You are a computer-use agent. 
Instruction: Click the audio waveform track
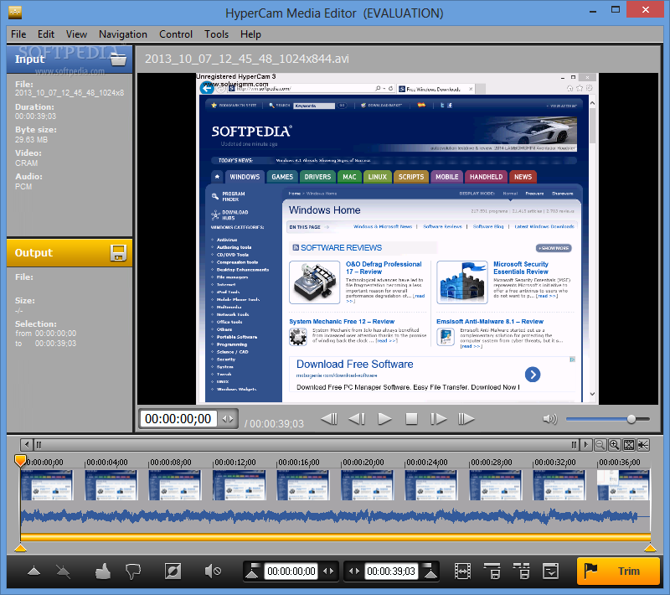336,516
